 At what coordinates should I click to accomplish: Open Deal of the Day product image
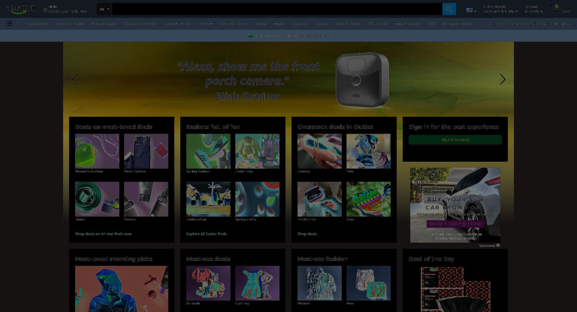tap(455, 289)
